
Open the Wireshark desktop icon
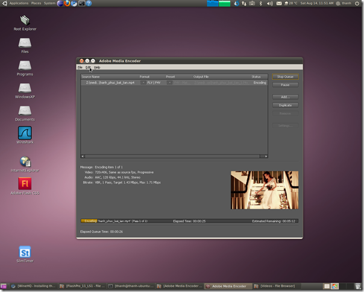25,133
